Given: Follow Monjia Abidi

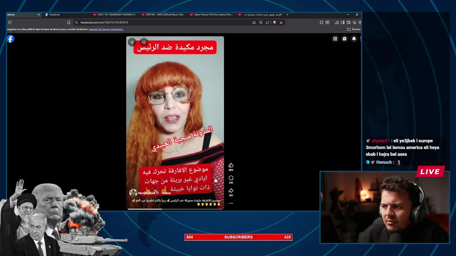Looking at the screenshot, I should tap(166, 193).
